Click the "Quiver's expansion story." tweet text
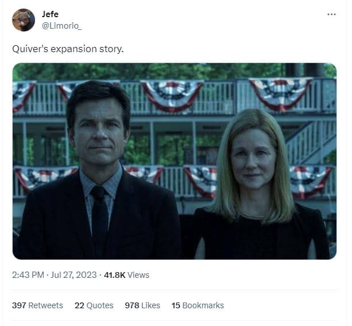 pos(68,49)
